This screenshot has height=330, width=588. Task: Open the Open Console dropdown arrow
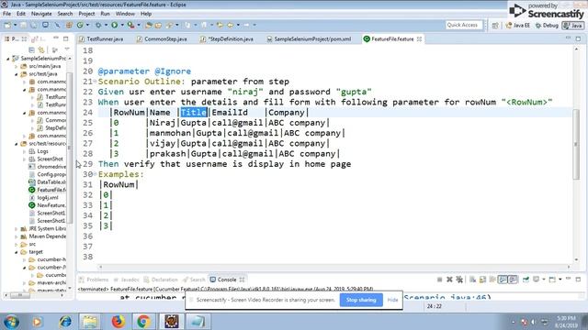pyautogui.click(x=560, y=280)
